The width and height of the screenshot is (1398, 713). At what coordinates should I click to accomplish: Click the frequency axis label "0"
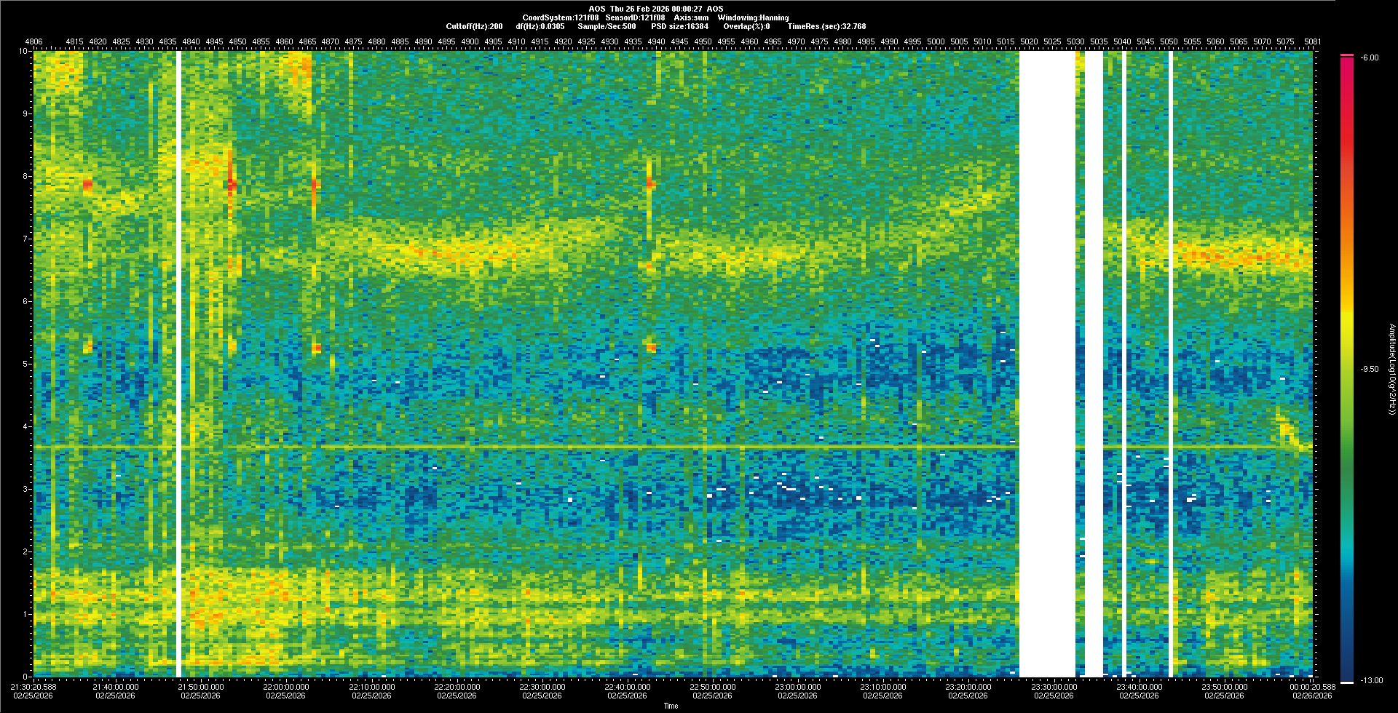click(26, 677)
